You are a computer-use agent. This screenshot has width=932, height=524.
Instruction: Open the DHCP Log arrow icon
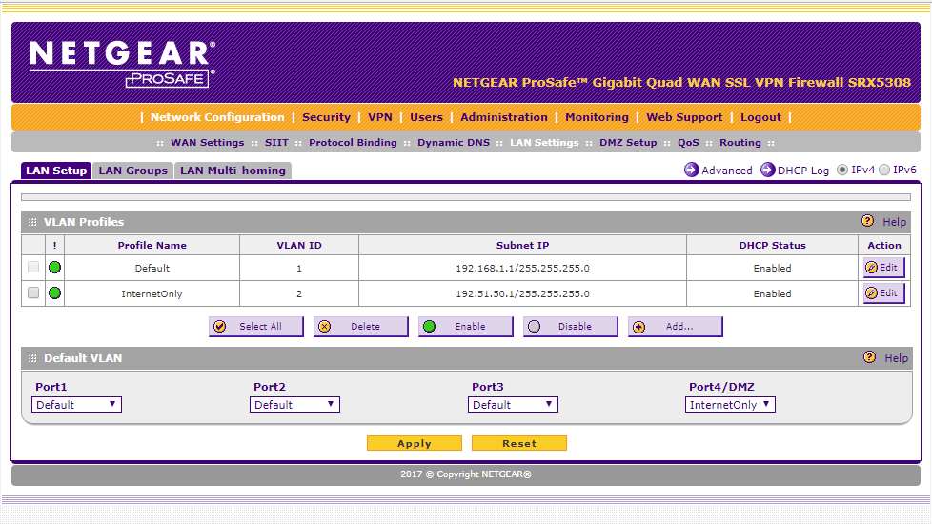coord(767,171)
